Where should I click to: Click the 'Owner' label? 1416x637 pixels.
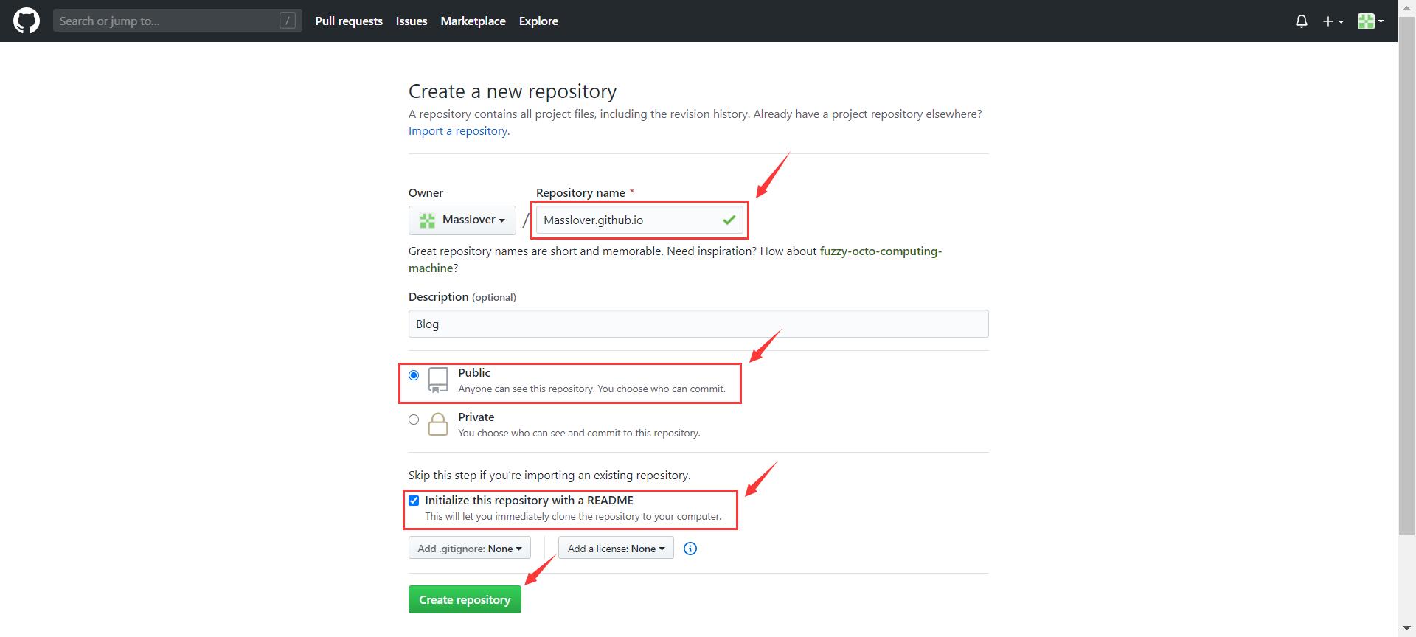[426, 192]
